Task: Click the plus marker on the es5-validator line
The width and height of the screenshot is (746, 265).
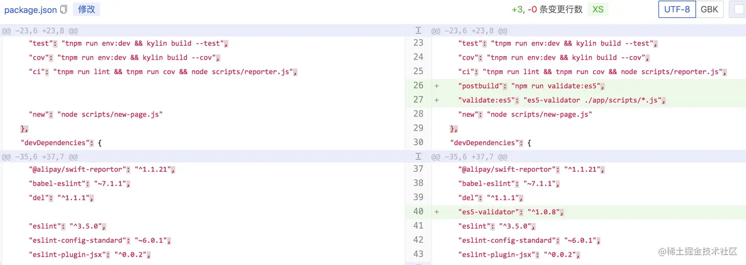Action: (x=437, y=212)
